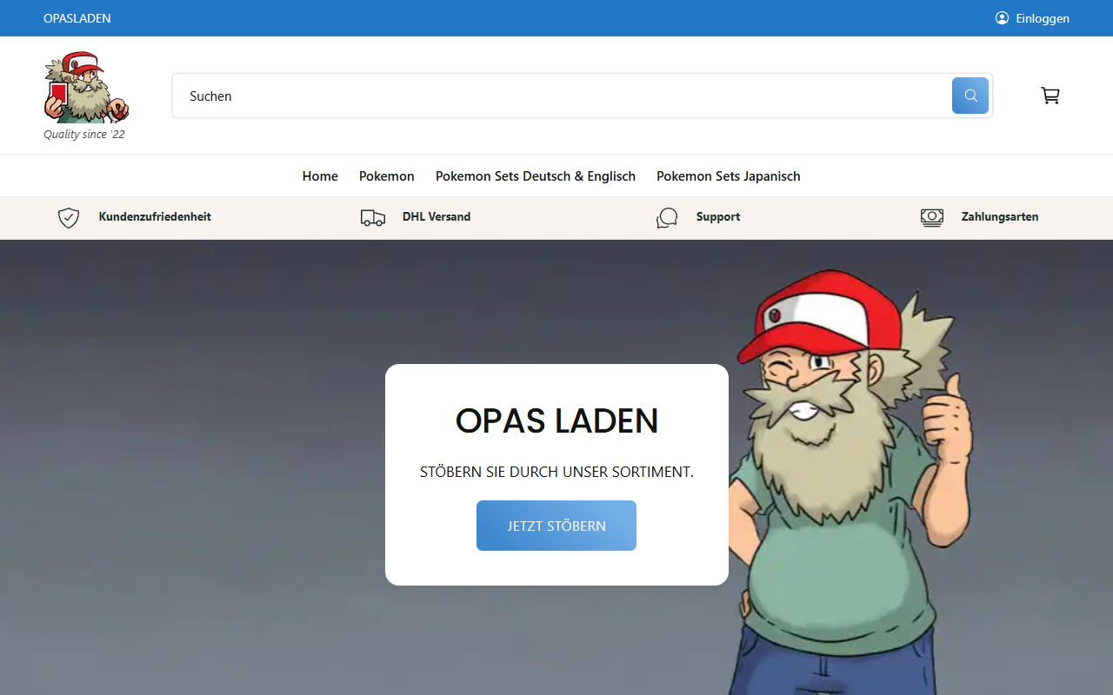Open the DHL Versand info link
1113x695 pixels.
click(436, 216)
